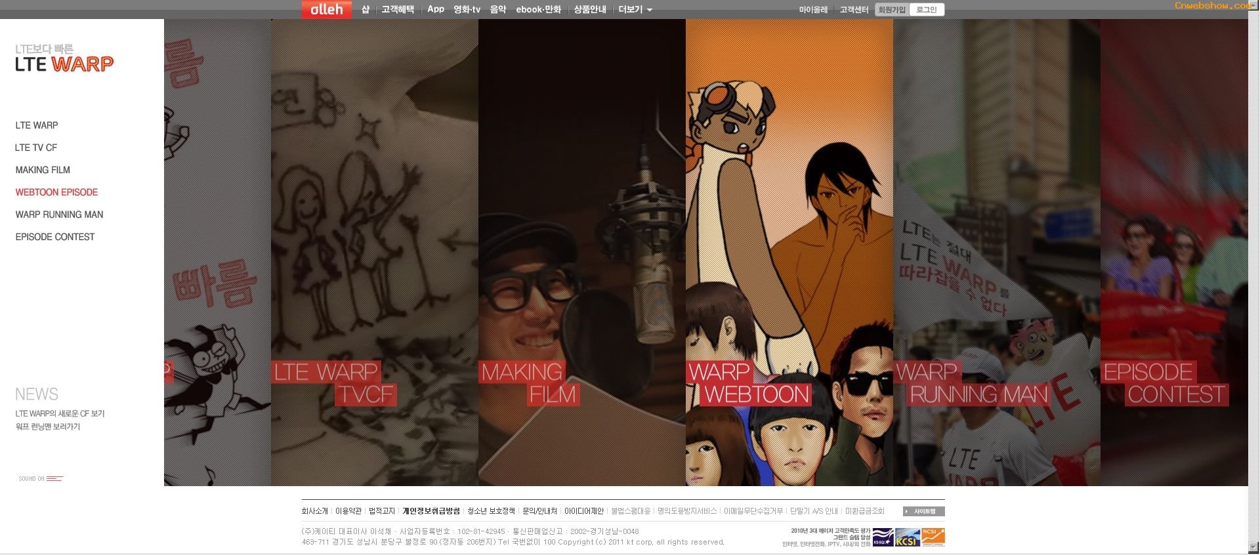Select LTE TV CF in sidebar menu
Screen dimensions: 1260x555
(36, 148)
